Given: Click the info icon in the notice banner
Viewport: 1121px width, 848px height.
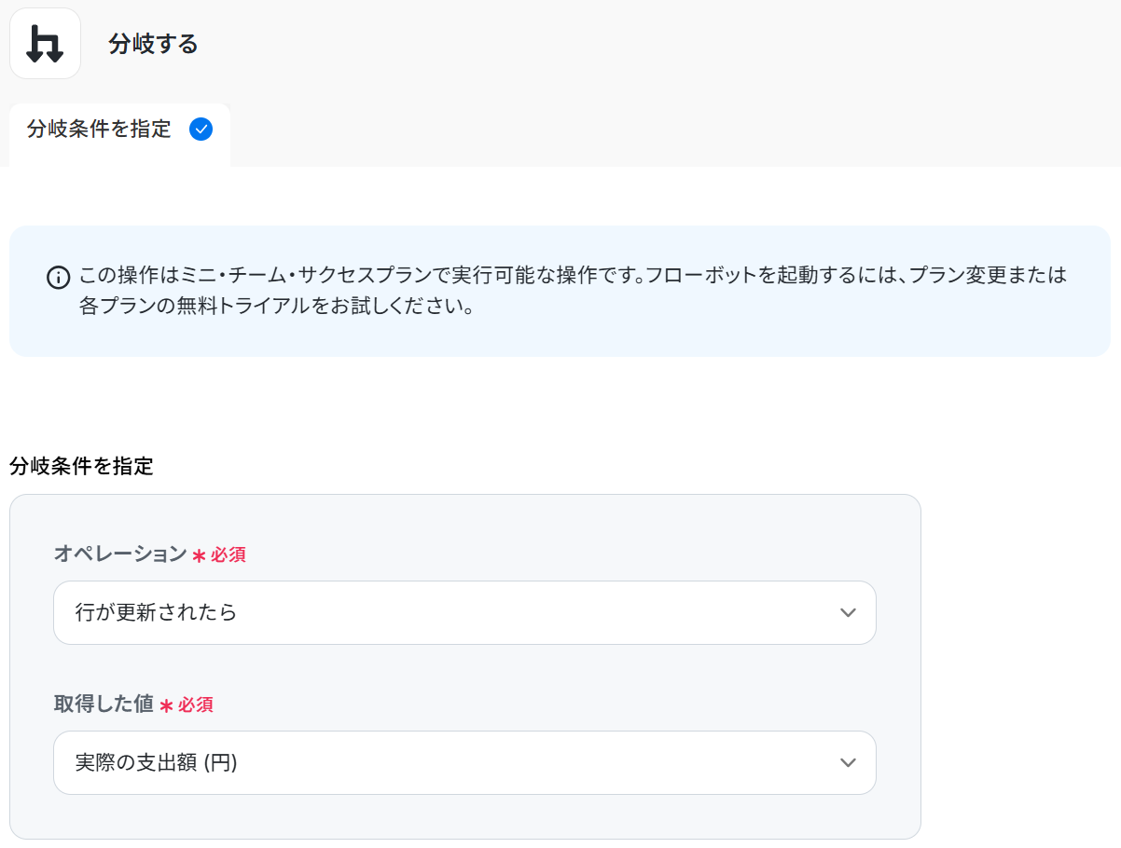Looking at the screenshot, I should (x=58, y=277).
